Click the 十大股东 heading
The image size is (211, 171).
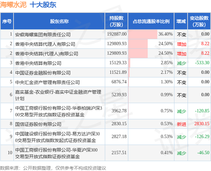tap(43, 5)
